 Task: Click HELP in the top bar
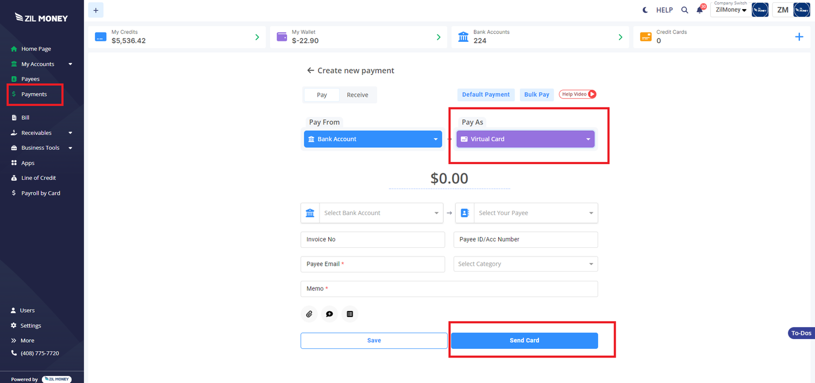(664, 10)
